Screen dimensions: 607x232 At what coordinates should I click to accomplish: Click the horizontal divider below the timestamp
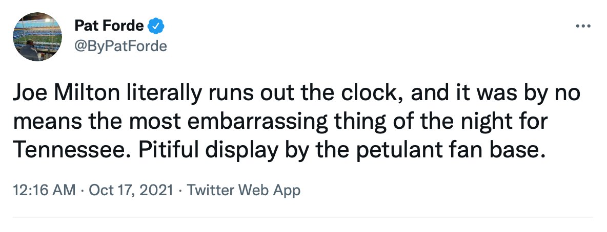coord(302,217)
